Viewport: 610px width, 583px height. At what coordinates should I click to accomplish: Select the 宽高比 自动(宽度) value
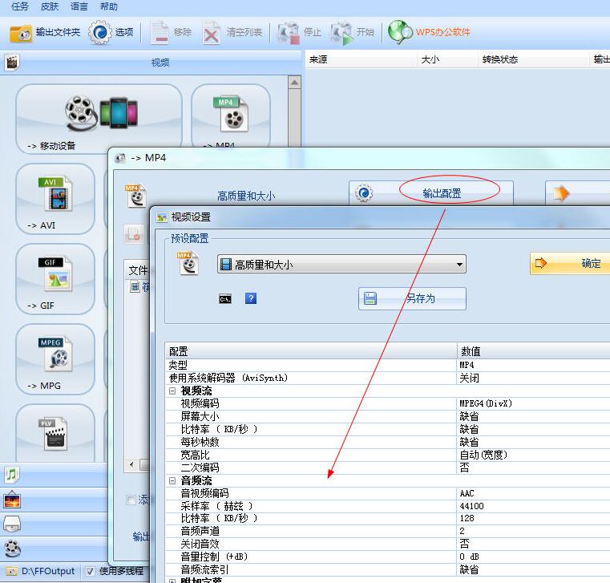[x=483, y=455]
